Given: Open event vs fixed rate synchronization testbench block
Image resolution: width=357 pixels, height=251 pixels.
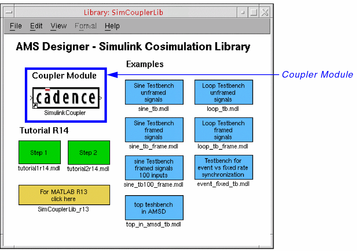Looking at the screenshot, I should click(x=224, y=167).
